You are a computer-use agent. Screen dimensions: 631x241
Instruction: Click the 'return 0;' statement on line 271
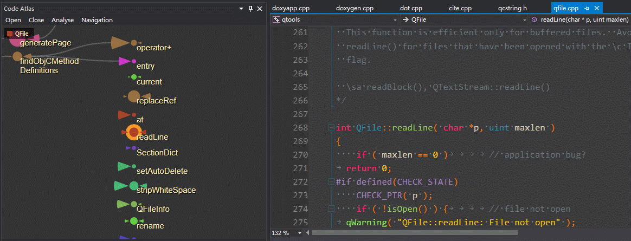point(369,168)
